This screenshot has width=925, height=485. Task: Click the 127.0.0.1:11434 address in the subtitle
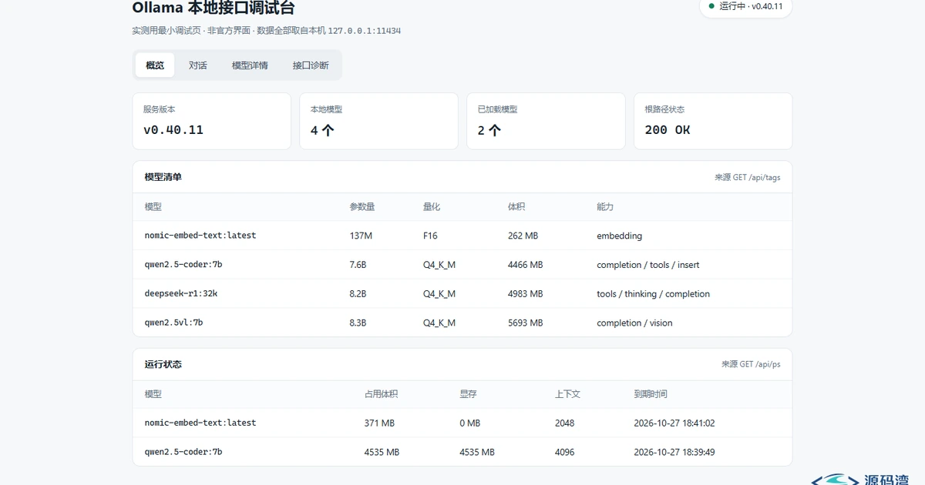click(x=365, y=31)
